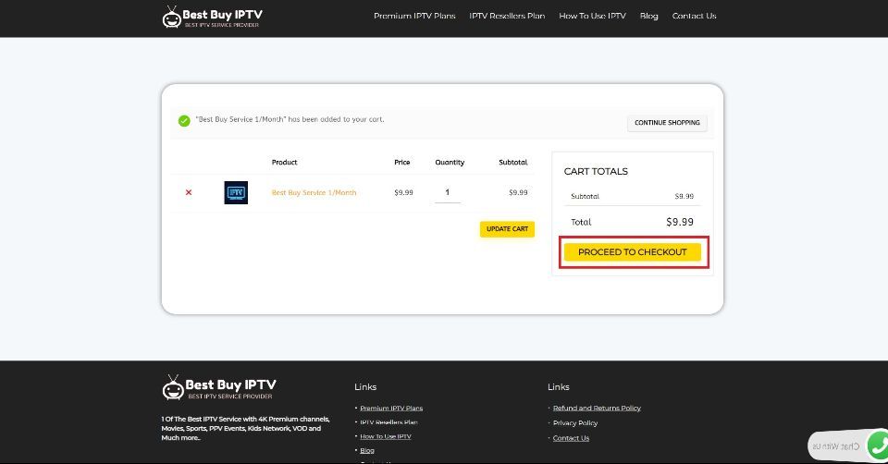The height and width of the screenshot is (464, 888).
Task: Click the Chat With Us bubble label
Action: [836, 446]
